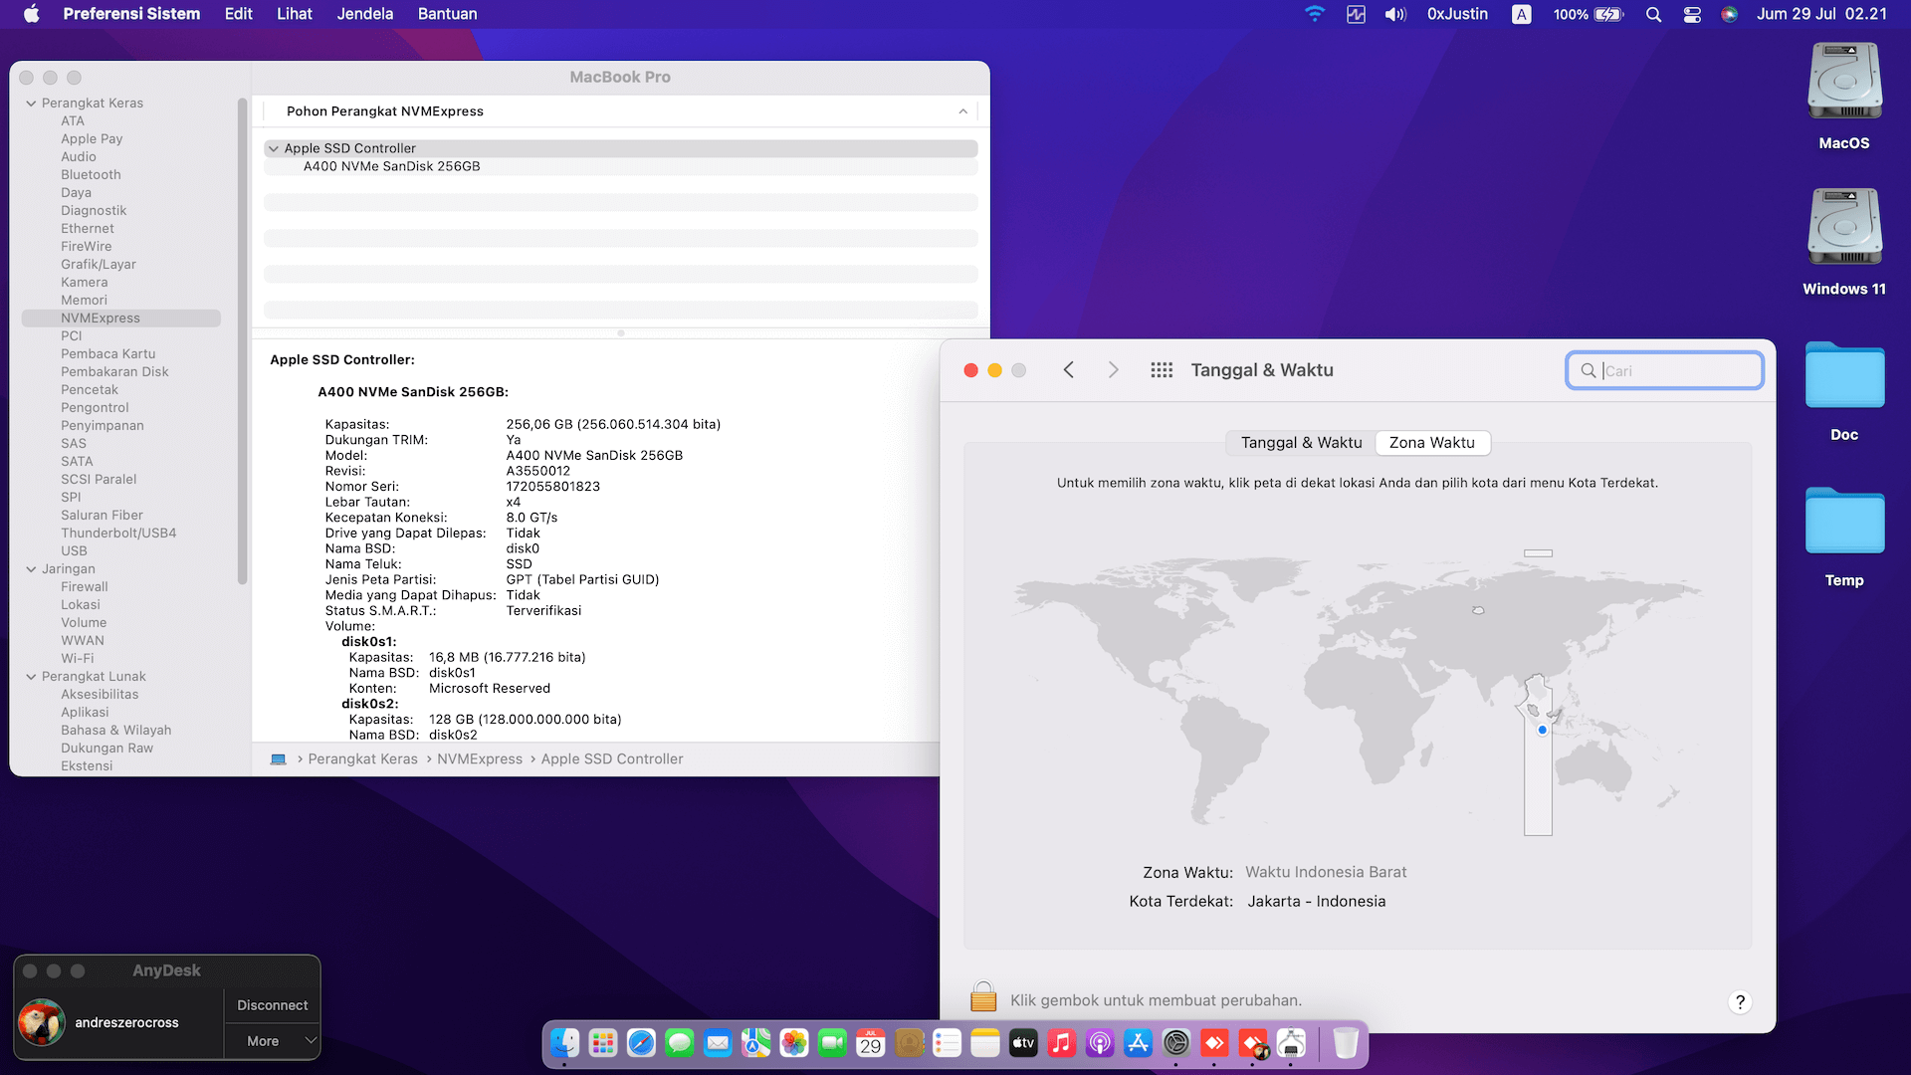Image resolution: width=1911 pixels, height=1075 pixels.
Task: Select Memori in the sidebar
Action: 84,301
